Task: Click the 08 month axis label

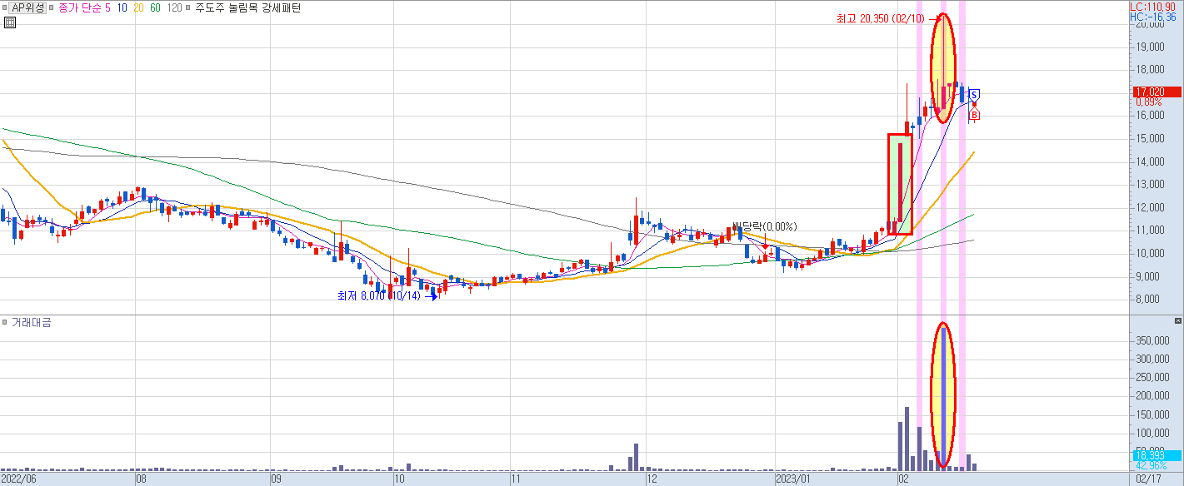Action: (141, 479)
